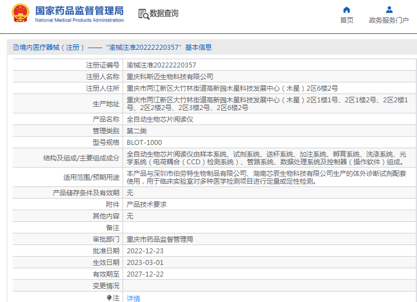Image resolution: width=417 pixels, height=302 pixels.
Task: Click the 其他内容 label
Action: pos(106,216)
